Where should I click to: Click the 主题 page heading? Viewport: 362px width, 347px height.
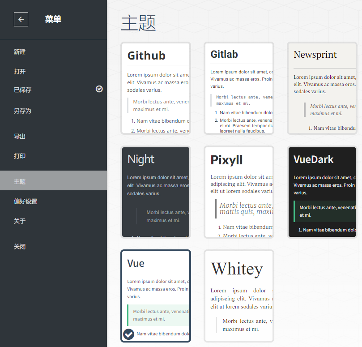[138, 23]
